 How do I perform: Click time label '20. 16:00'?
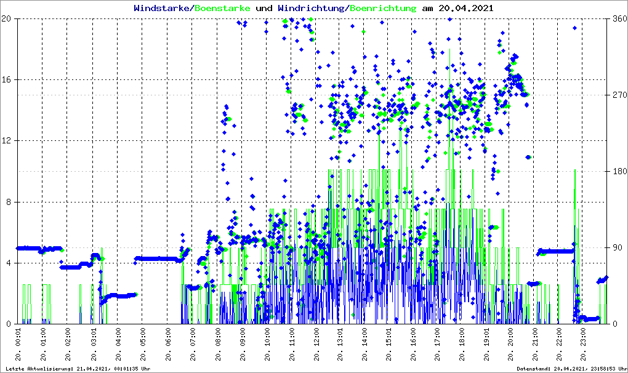[x=413, y=345]
